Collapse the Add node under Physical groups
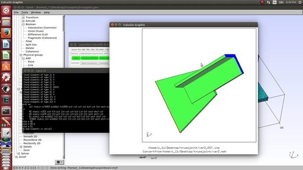Screen dimensions: 303x170 [x=23, y=59]
